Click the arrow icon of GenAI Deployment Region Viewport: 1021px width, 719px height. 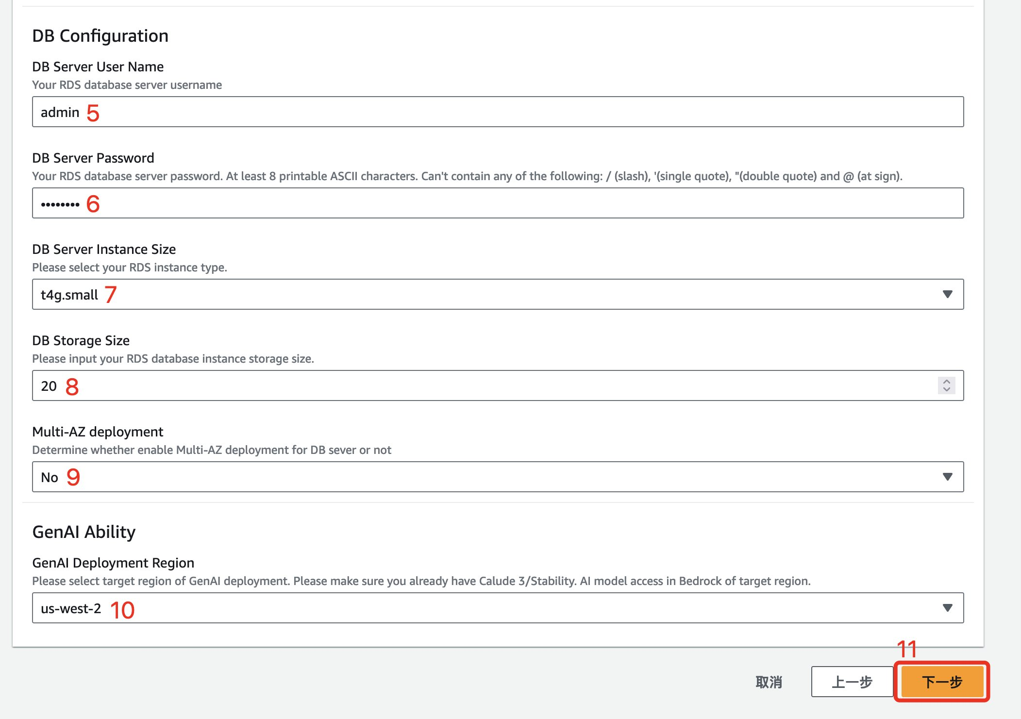coord(947,608)
